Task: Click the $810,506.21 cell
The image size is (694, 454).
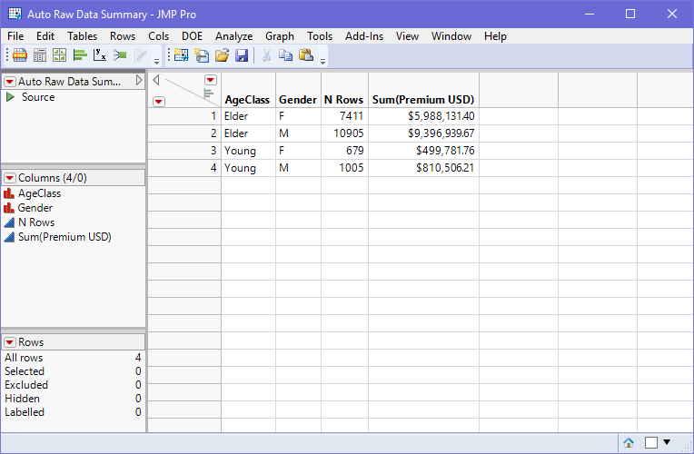Action: (423, 168)
